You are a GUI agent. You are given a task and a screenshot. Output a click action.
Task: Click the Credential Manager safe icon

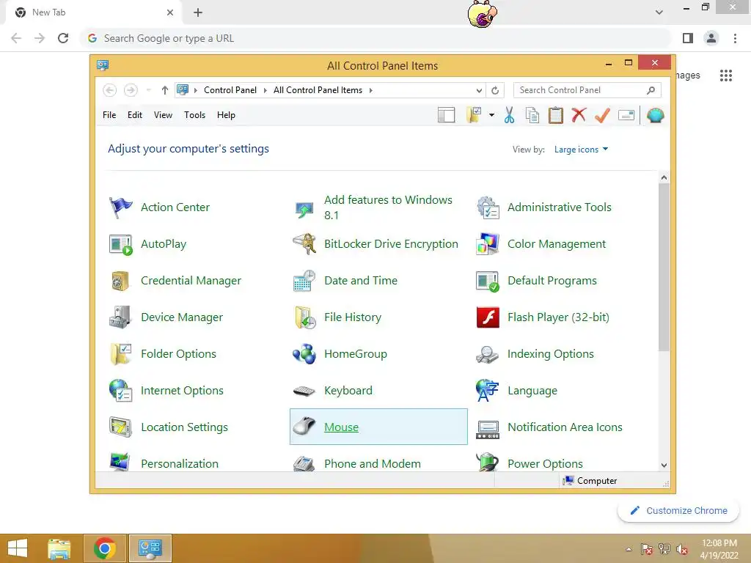(x=120, y=281)
